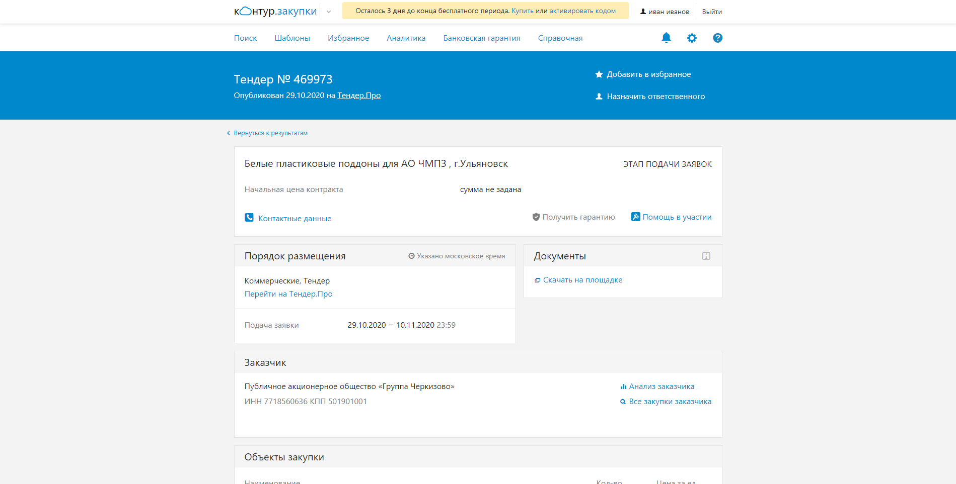956x484 pixels.
Task: Click Скачать на площадке link
Action: point(582,280)
